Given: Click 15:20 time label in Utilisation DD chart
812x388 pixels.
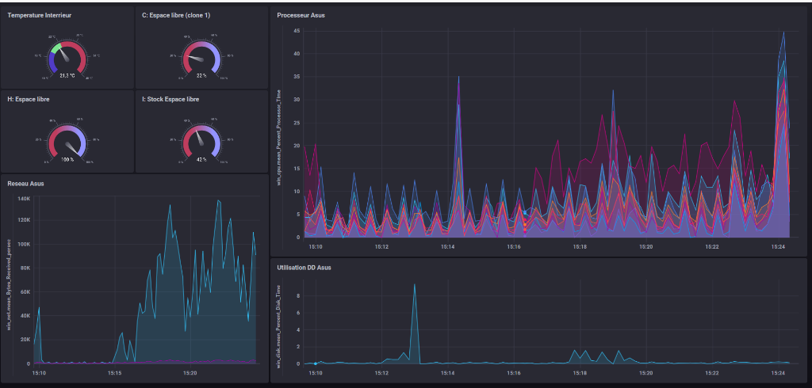Looking at the screenshot, I should click(646, 372).
